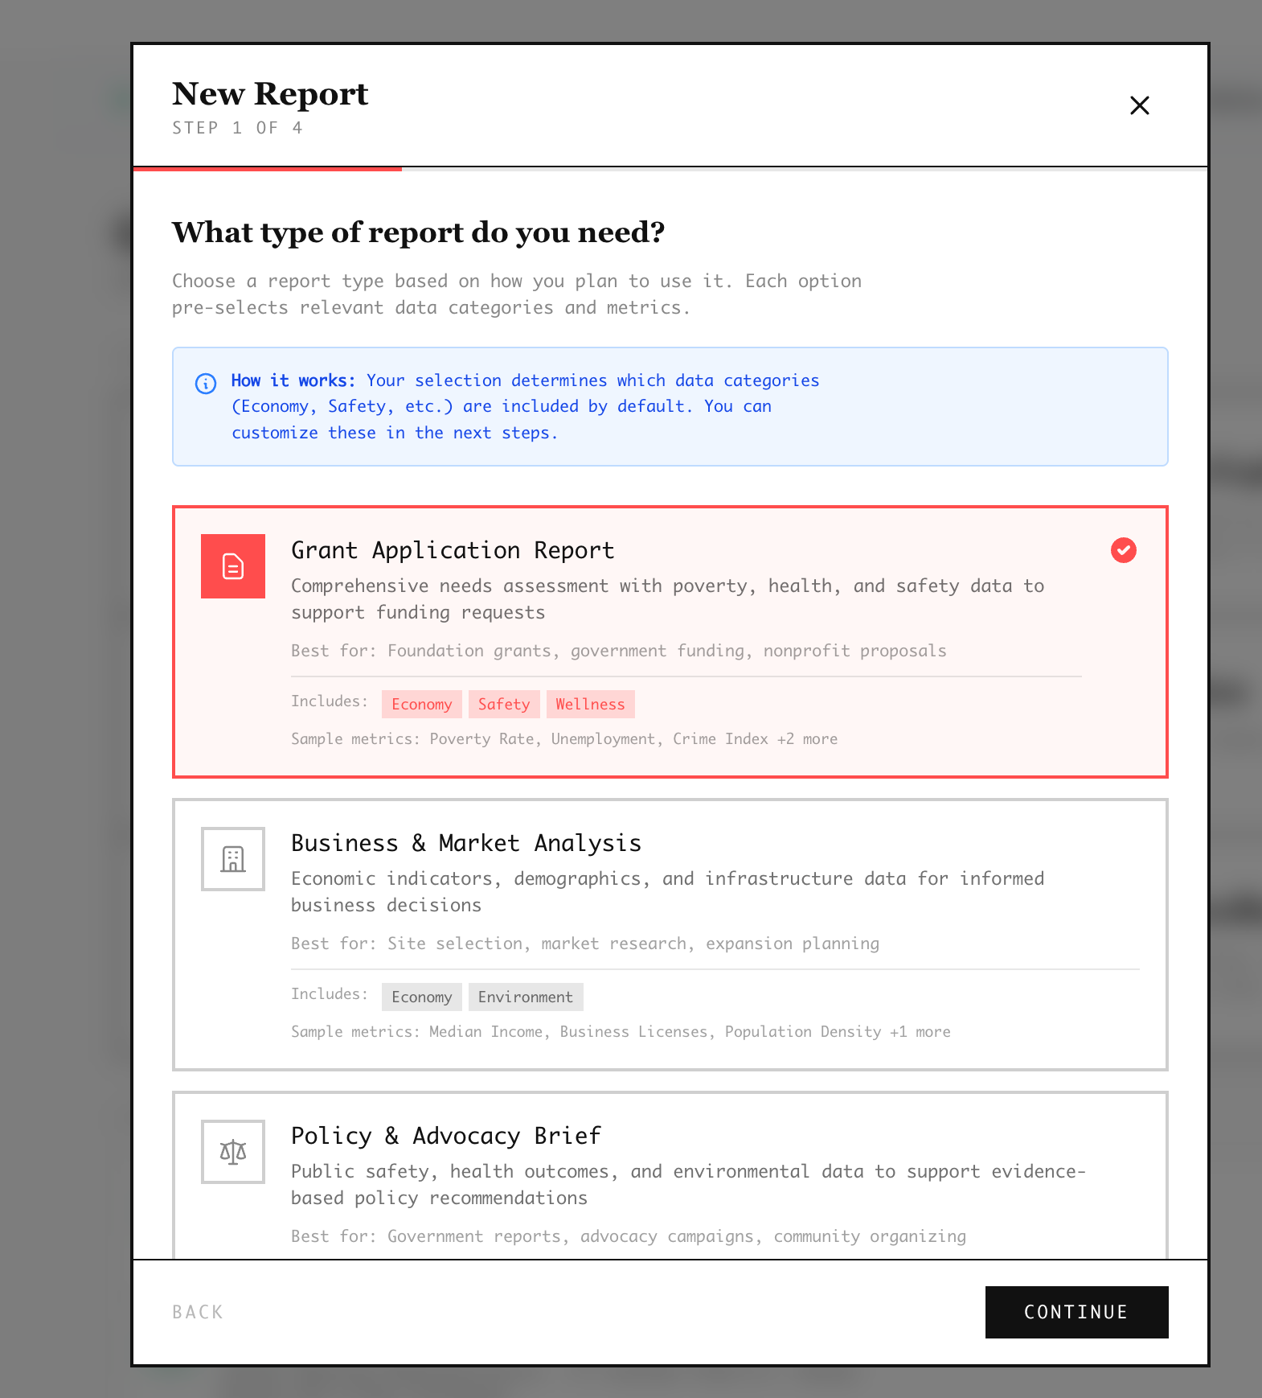Click 'Sample metrics: Median Income' line
The image size is (1262, 1398).
[x=621, y=1031]
